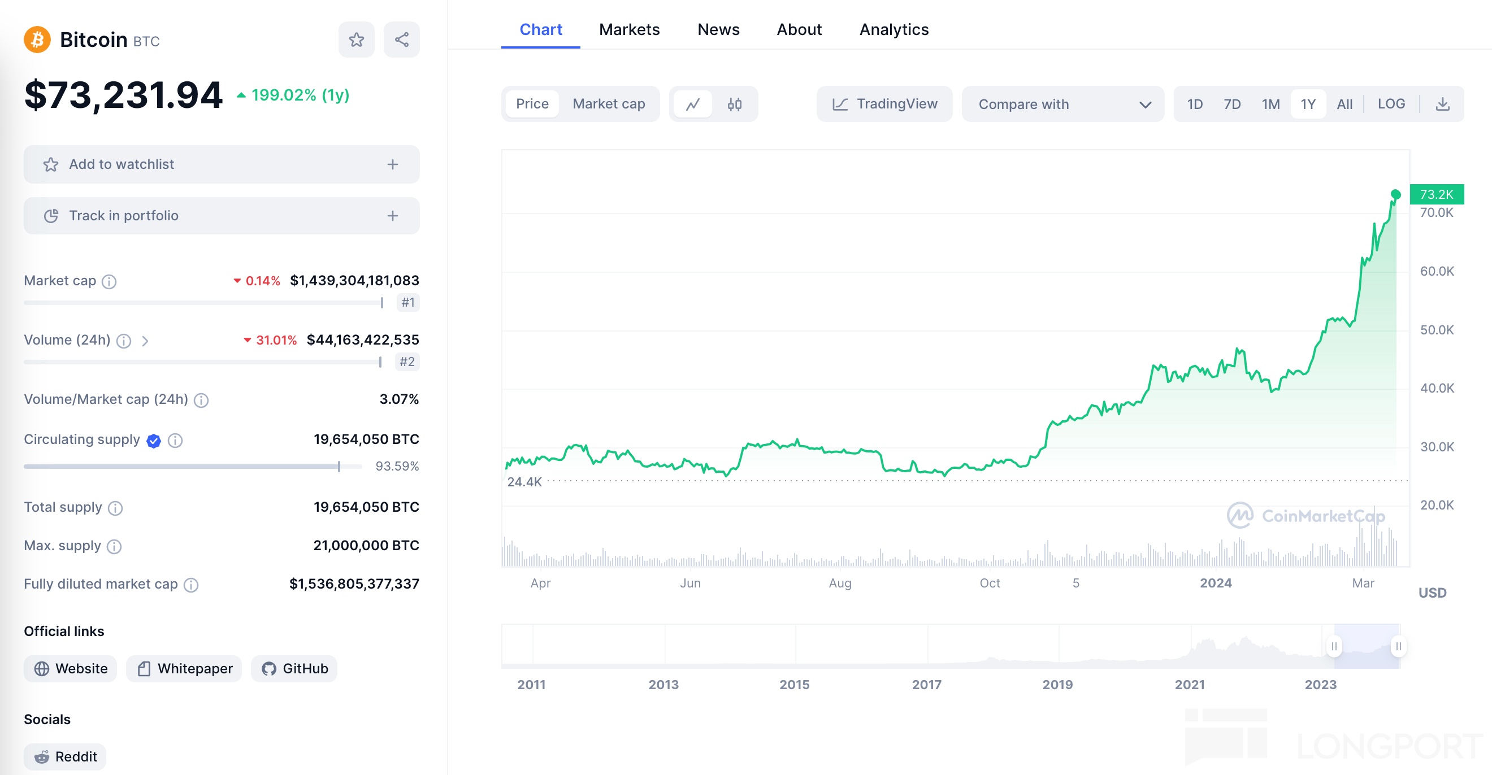1492x775 pixels.
Task: Switch to line chart view icon
Action: (693, 104)
